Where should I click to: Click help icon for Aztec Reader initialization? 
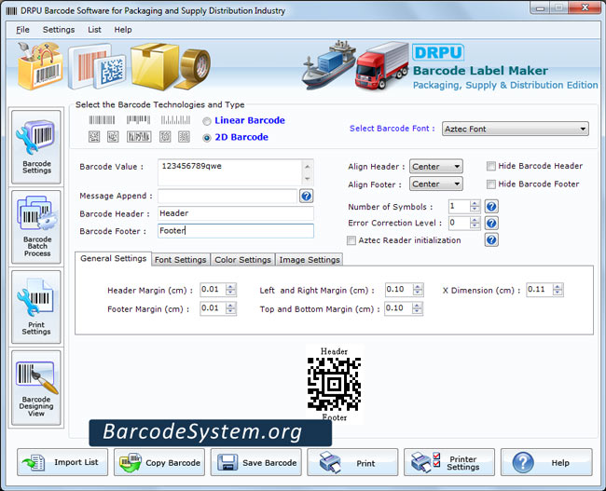pyautogui.click(x=491, y=239)
